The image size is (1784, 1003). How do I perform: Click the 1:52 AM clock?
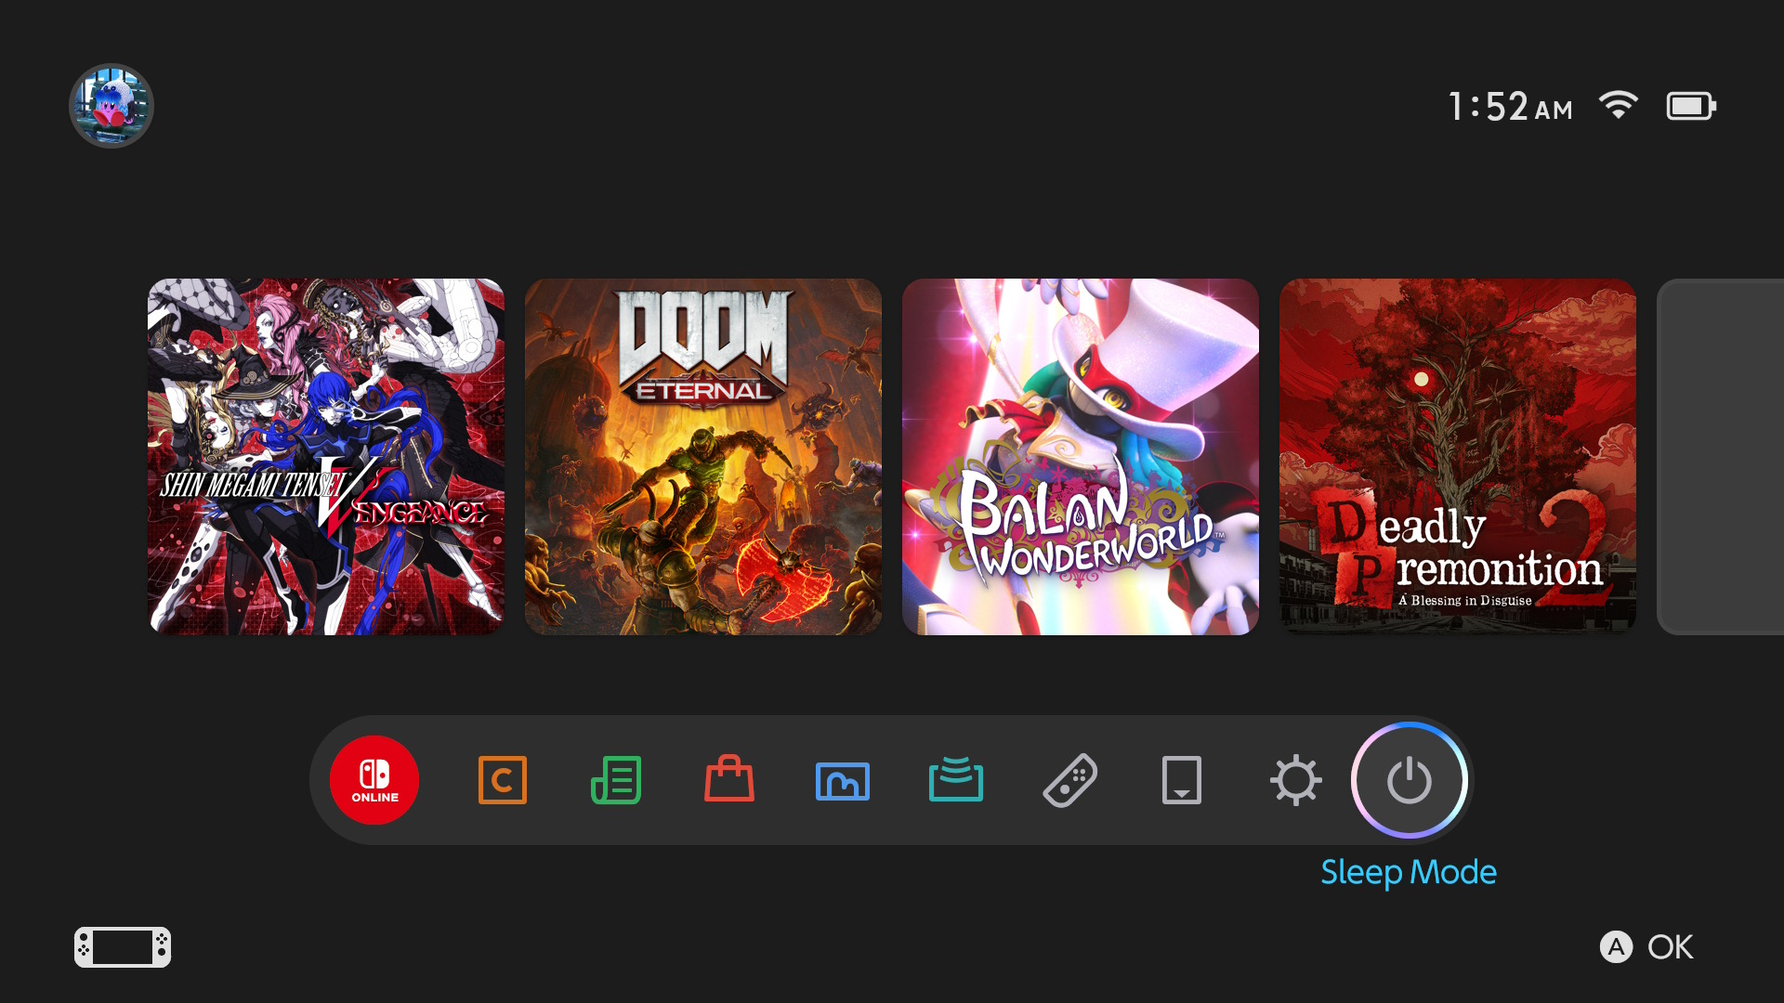pyautogui.click(x=1511, y=107)
